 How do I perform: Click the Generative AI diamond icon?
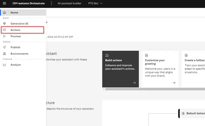point(5,24)
